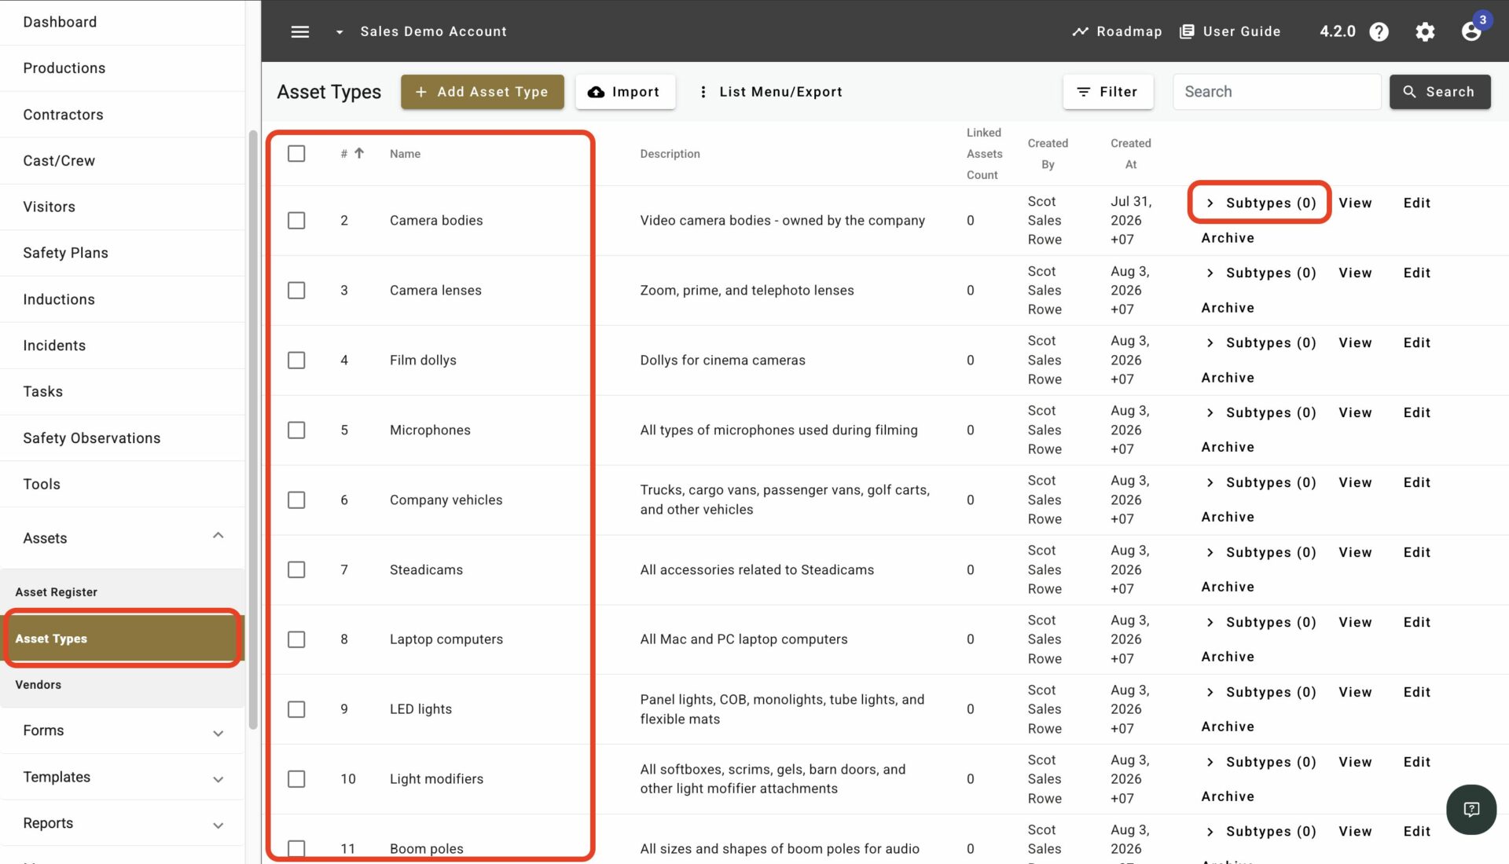The height and width of the screenshot is (864, 1509).
Task: Focus the Search input field
Action: (1276, 92)
